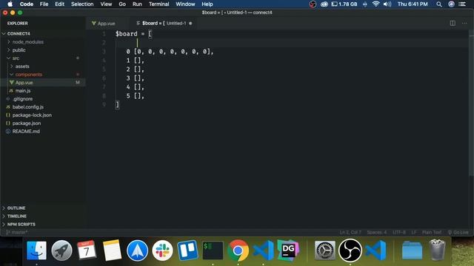
Task: Open Apple menu
Action: 10,4
